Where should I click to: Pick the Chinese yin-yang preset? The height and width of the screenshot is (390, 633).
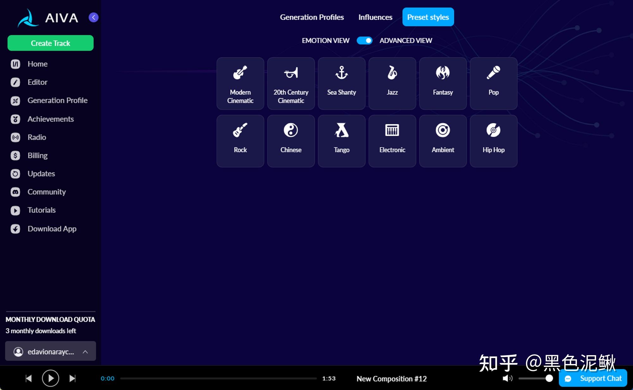291,141
